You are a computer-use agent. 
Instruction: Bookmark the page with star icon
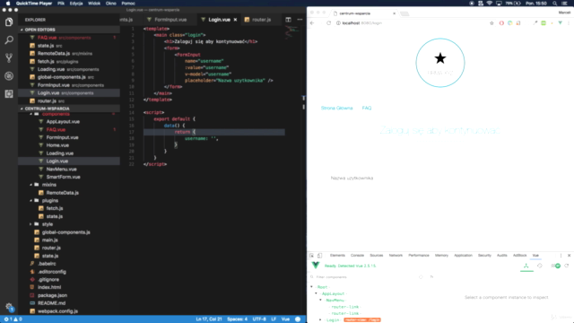coord(491,23)
